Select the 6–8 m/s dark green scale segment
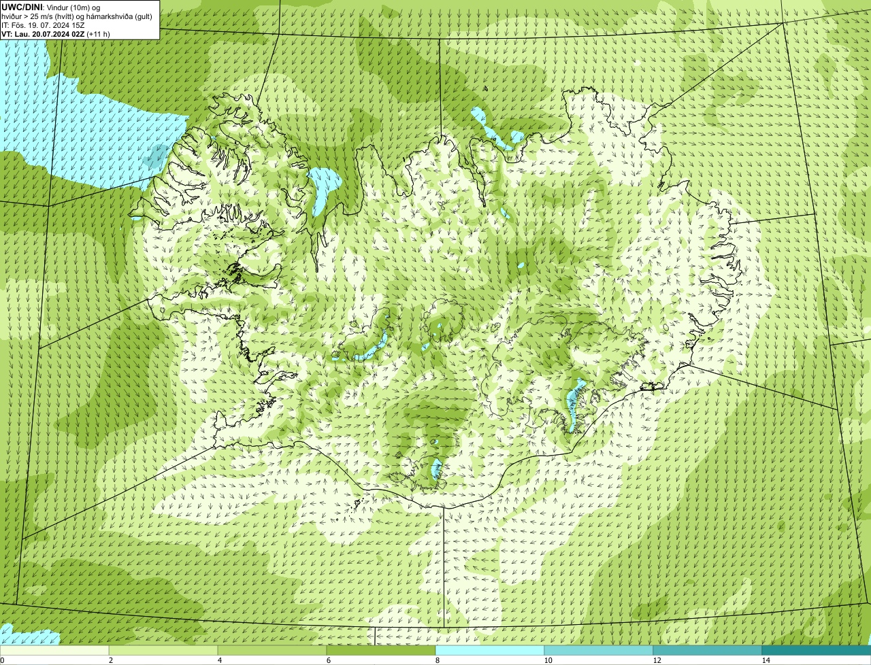The height and width of the screenshot is (665, 871). pyautogui.click(x=381, y=650)
